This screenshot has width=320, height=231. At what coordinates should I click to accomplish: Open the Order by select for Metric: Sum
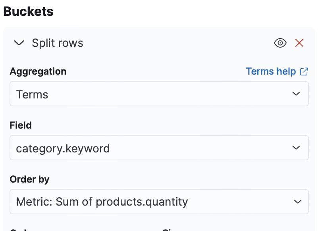tap(159, 202)
